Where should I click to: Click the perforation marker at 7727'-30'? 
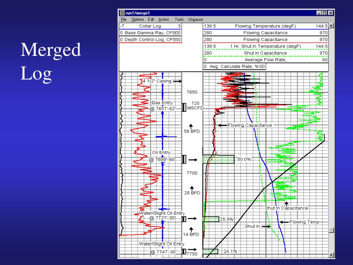pyautogui.click(x=184, y=219)
